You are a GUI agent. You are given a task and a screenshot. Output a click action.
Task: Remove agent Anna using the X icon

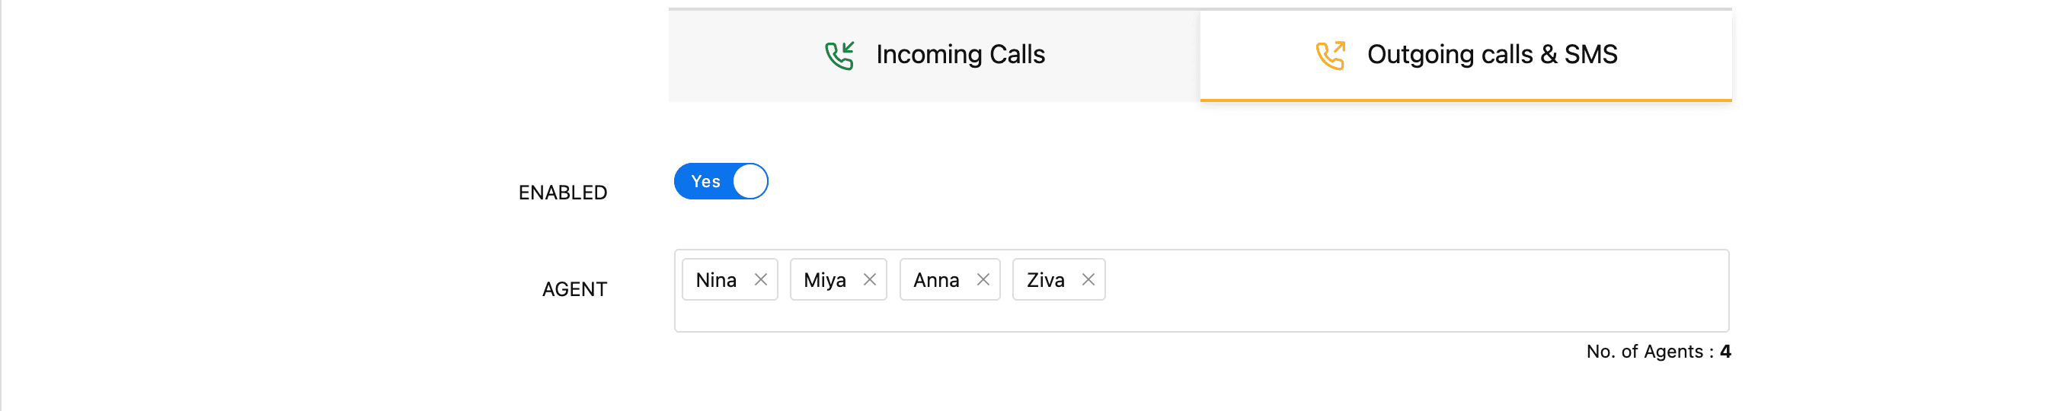(983, 280)
